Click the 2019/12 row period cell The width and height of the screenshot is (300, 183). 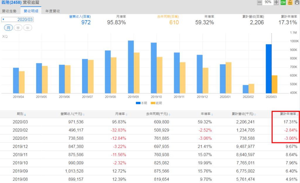click(20, 146)
